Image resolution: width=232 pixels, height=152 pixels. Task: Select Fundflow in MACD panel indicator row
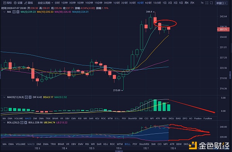coord(208,119)
